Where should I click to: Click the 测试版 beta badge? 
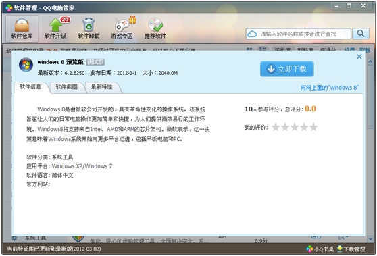coord(95,62)
